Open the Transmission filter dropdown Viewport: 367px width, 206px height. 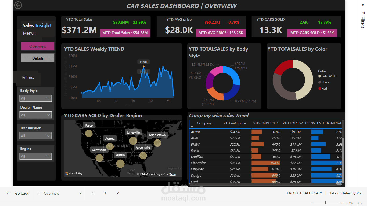35,136
